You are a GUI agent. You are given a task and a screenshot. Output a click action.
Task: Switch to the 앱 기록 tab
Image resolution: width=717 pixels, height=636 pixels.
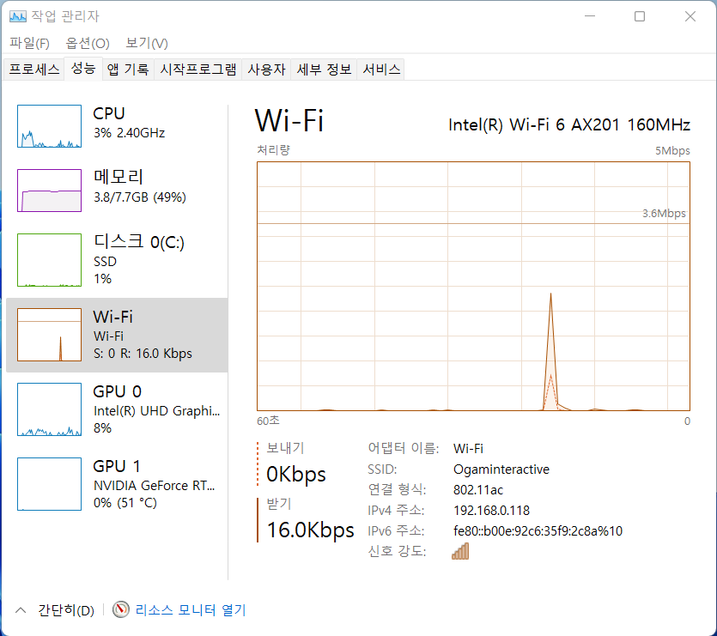click(x=128, y=70)
